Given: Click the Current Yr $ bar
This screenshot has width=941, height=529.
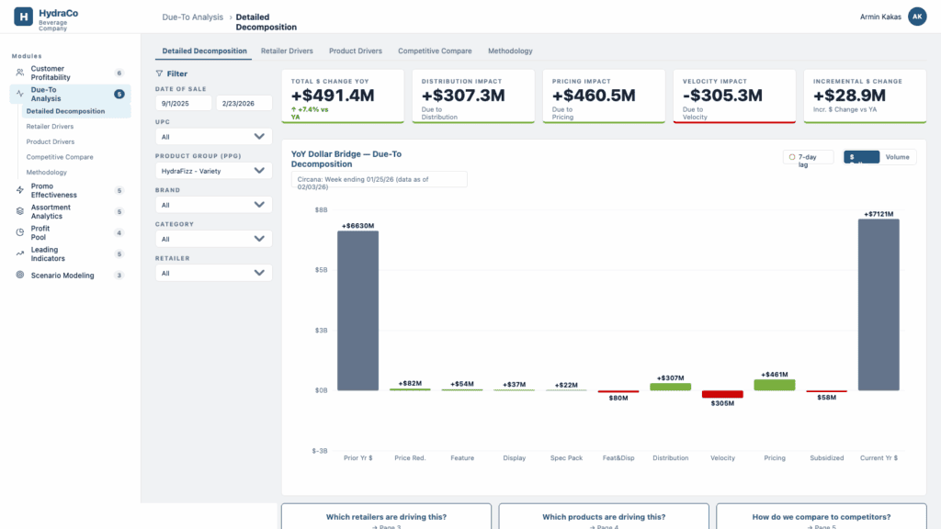Looking at the screenshot, I should pos(879,305).
